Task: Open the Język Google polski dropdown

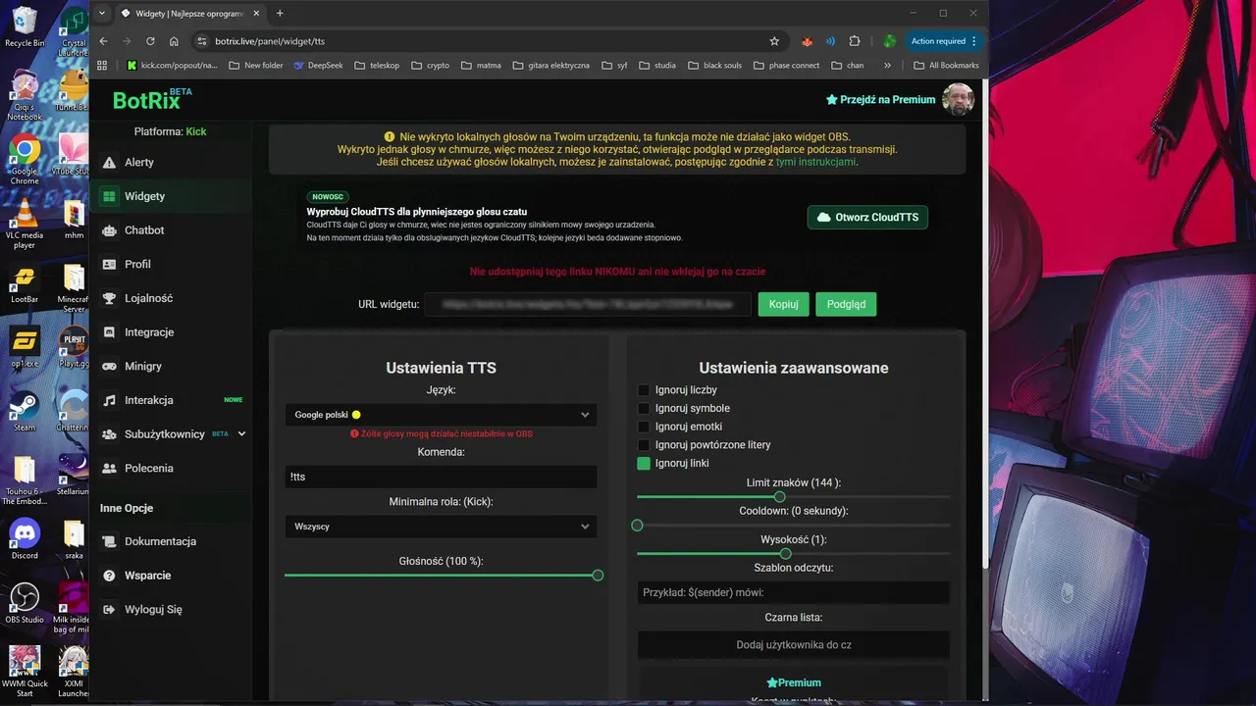Action: pyautogui.click(x=441, y=415)
